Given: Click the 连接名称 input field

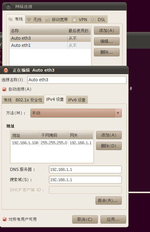Looking at the screenshot, I should point(77,80).
